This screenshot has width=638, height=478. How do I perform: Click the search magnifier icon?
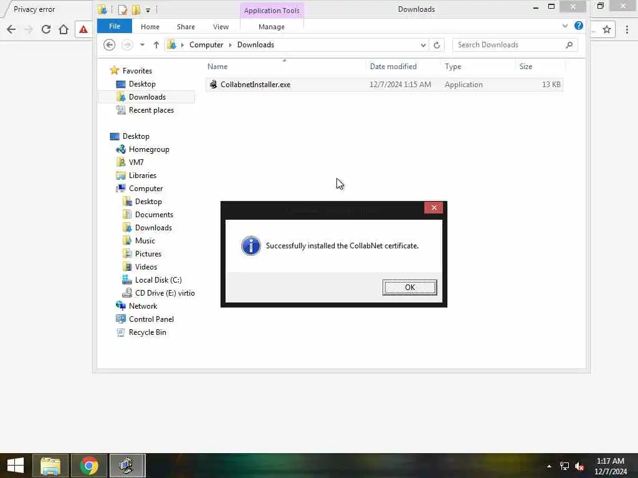pyautogui.click(x=569, y=45)
